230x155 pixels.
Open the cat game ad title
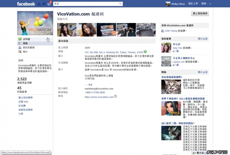click(x=172, y=77)
